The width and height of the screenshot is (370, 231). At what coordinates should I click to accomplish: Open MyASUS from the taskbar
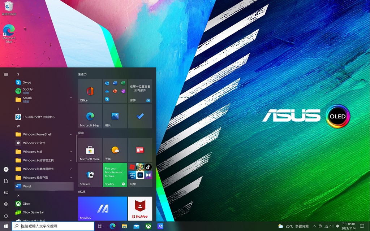[160, 226]
